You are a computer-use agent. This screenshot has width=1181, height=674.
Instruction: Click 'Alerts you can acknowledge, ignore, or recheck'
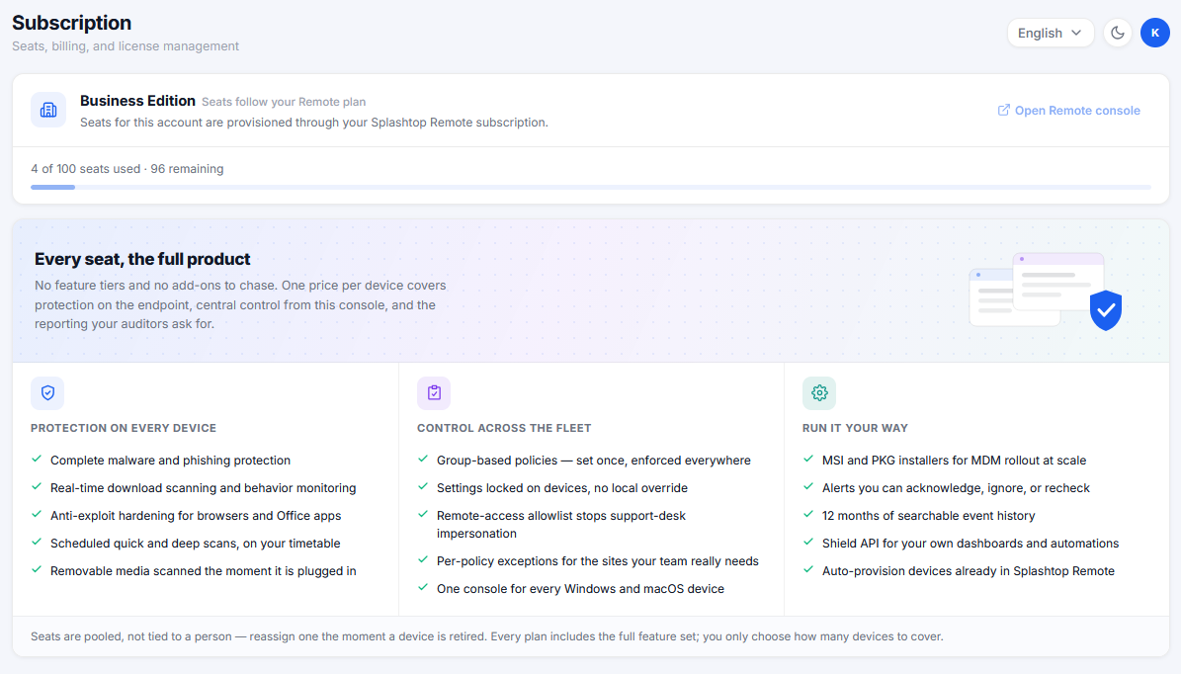click(x=956, y=488)
